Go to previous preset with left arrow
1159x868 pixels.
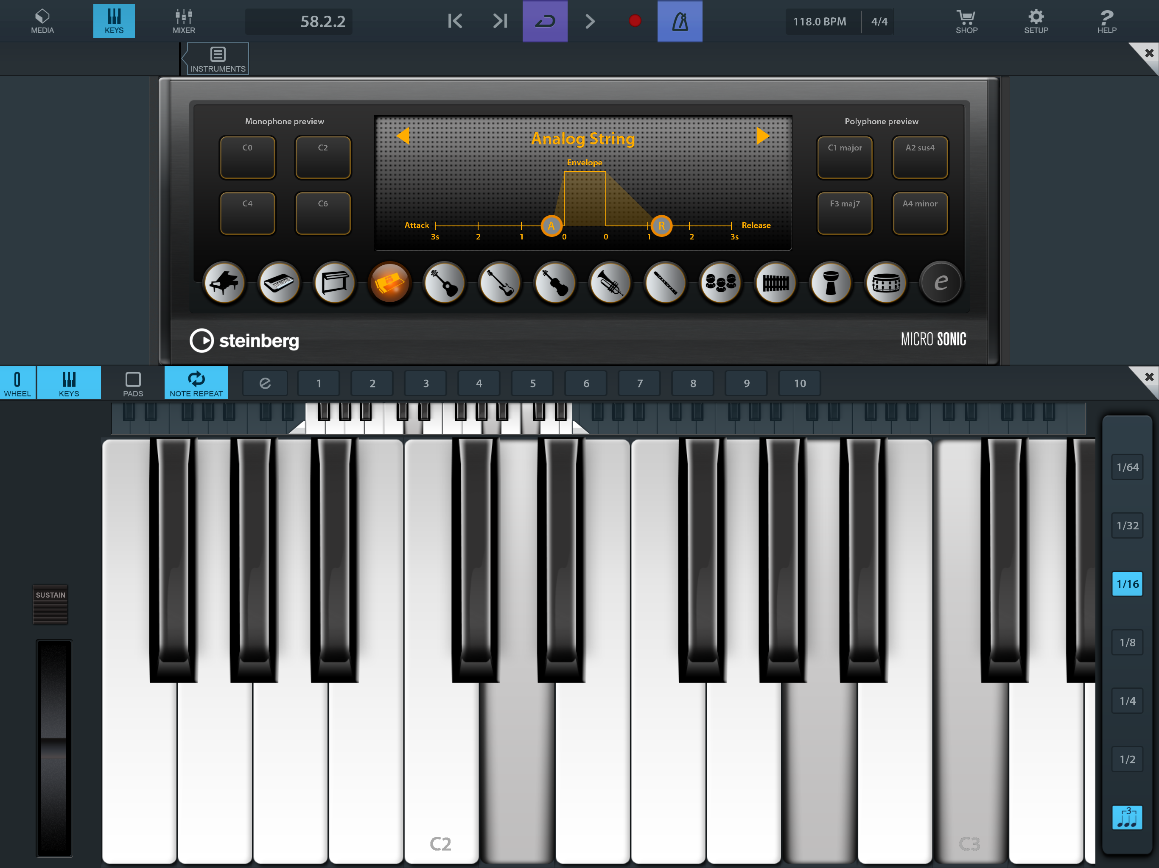click(x=403, y=136)
